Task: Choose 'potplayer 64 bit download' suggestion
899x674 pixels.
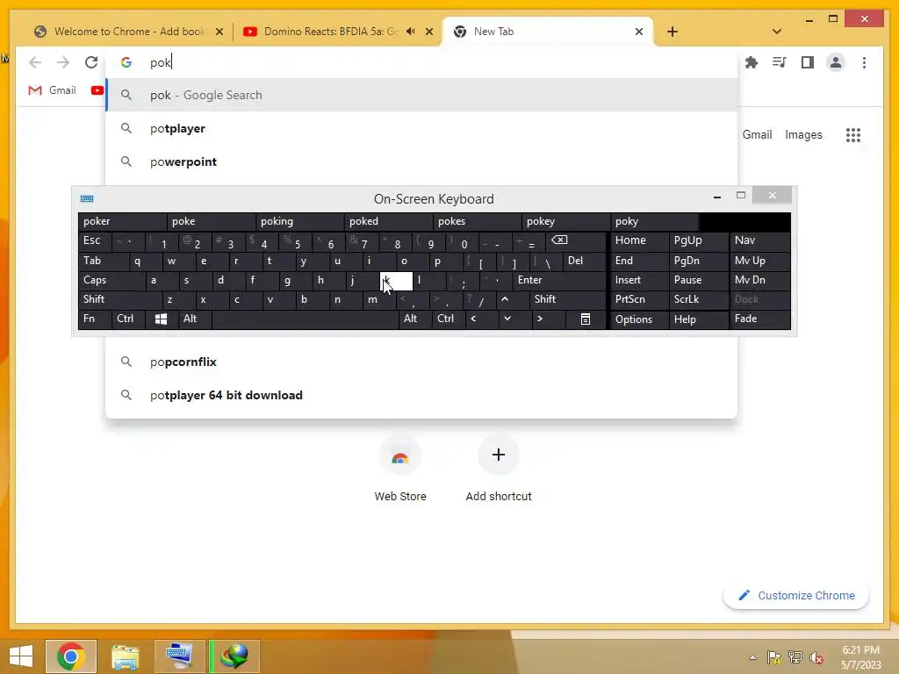Action: [x=421, y=395]
